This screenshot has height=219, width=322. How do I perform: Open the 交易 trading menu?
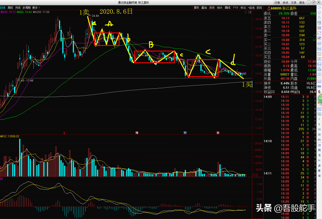294,2
